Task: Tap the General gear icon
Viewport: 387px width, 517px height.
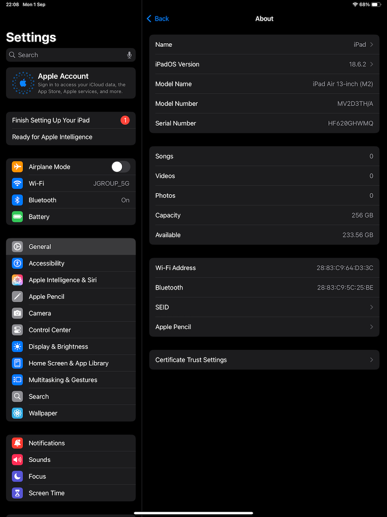Action: click(17, 247)
